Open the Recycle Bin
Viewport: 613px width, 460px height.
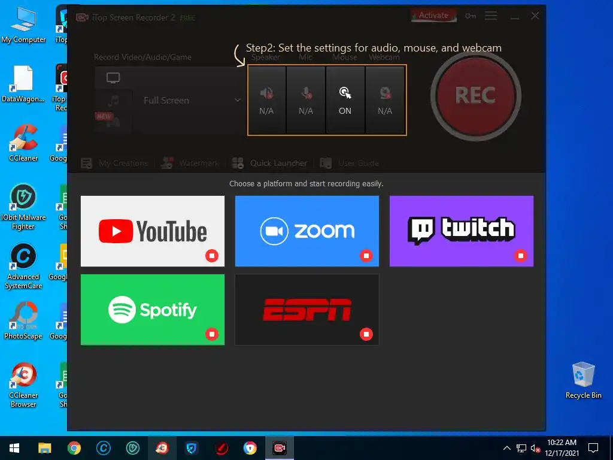[583, 380]
